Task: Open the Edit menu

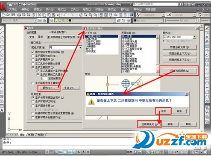Action: pos(25,9)
